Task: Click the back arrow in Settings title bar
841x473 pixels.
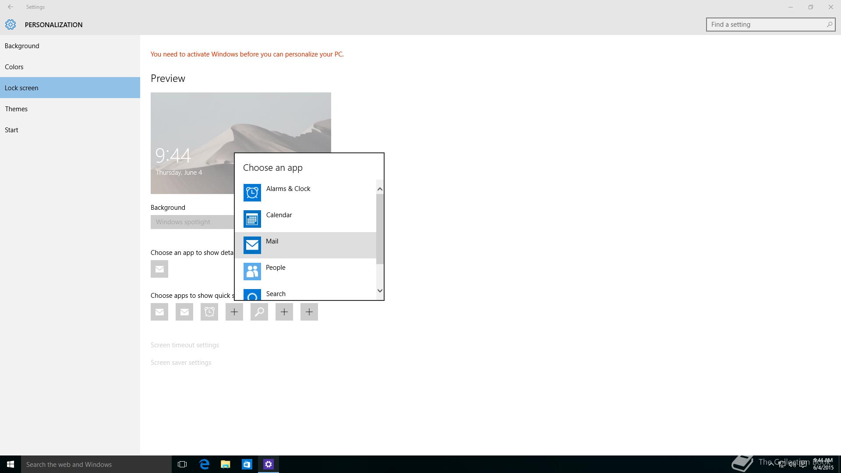Action: 11,7
